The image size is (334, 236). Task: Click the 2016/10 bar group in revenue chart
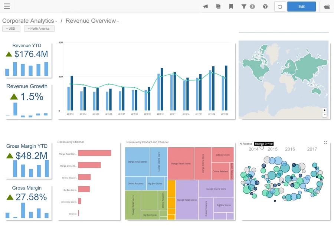160,89
